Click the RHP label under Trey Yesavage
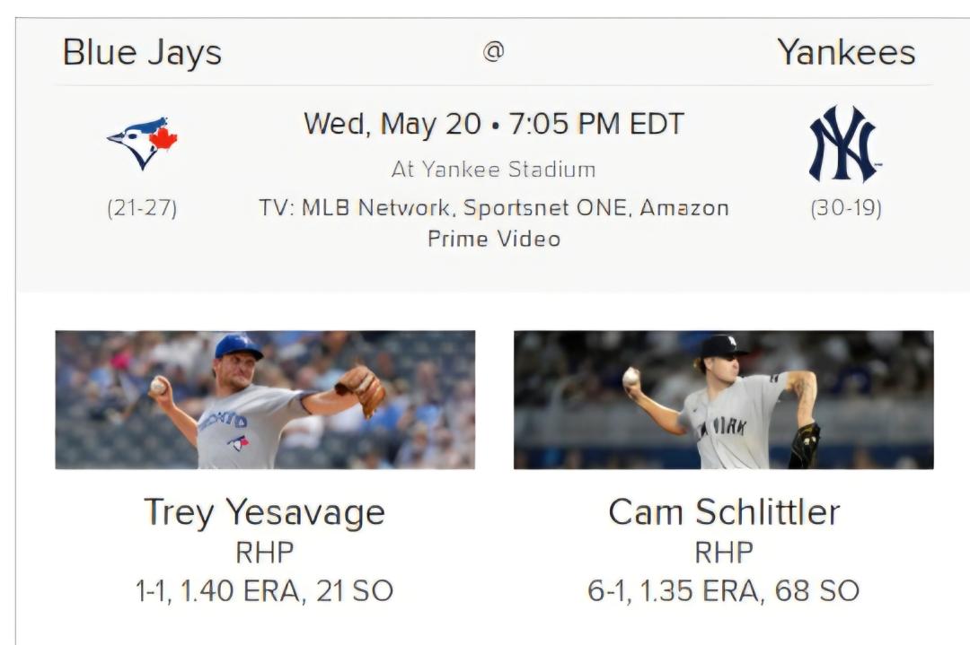This screenshot has width=970, height=645. click(x=265, y=553)
